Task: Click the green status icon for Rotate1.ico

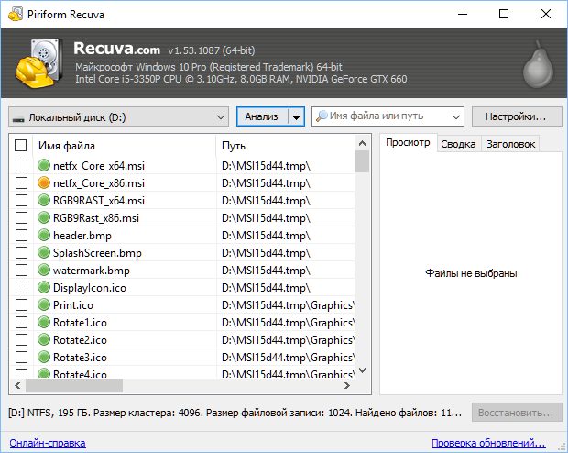Action: coord(44,322)
